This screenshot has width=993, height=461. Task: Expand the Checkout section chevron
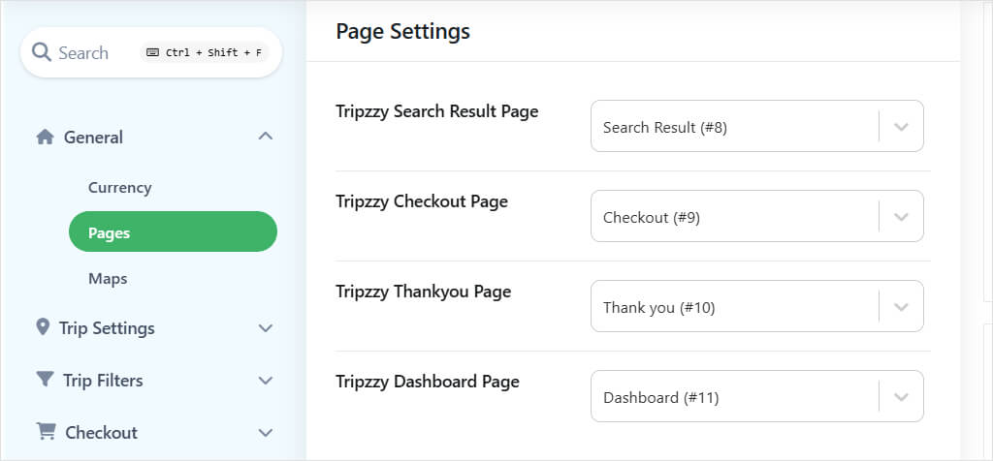266,433
